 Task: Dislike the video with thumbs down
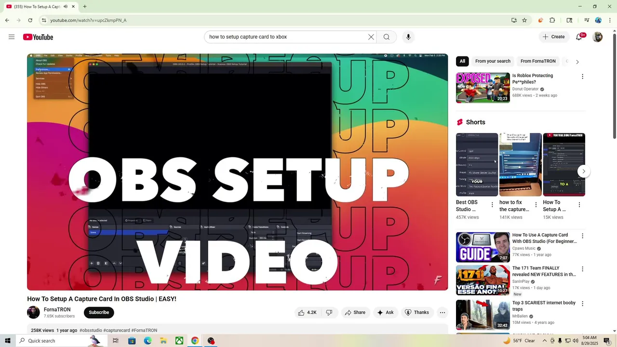click(329, 312)
